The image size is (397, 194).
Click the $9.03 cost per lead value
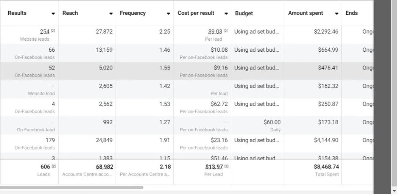coord(215,32)
